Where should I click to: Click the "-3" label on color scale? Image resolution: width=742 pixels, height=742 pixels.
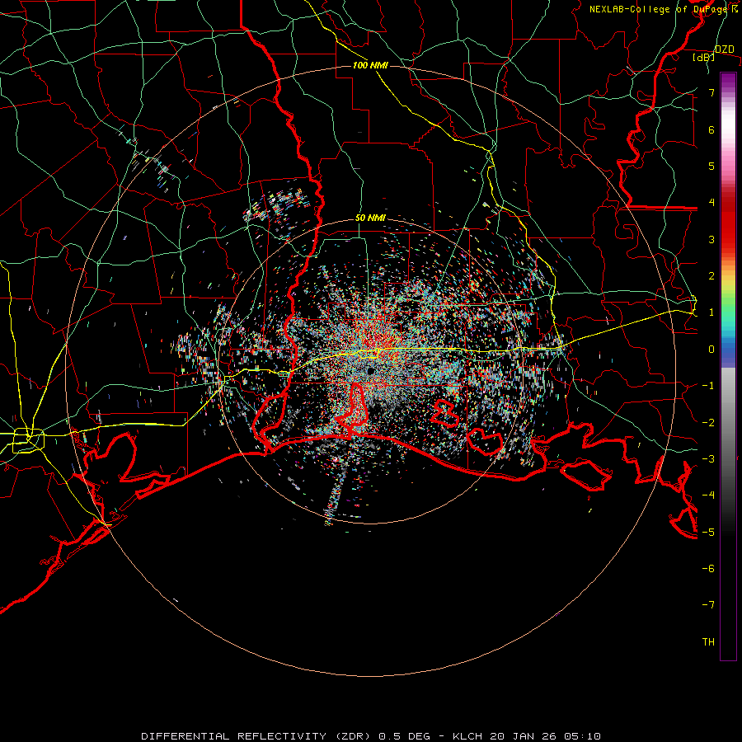click(708, 458)
